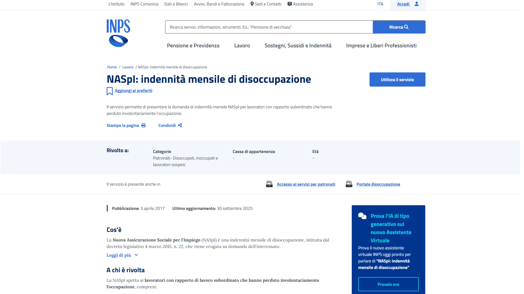Open Accesso ai servizi per patronati link
The height and width of the screenshot is (294, 524).
306,184
